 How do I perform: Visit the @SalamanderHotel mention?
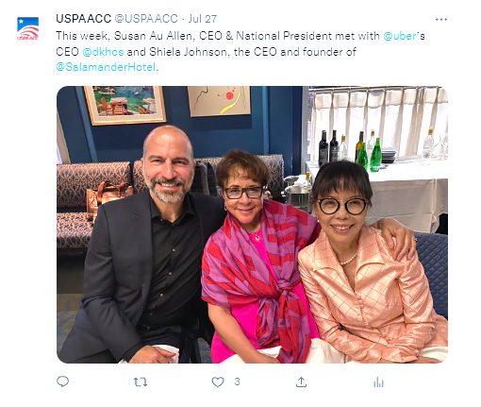(106, 67)
